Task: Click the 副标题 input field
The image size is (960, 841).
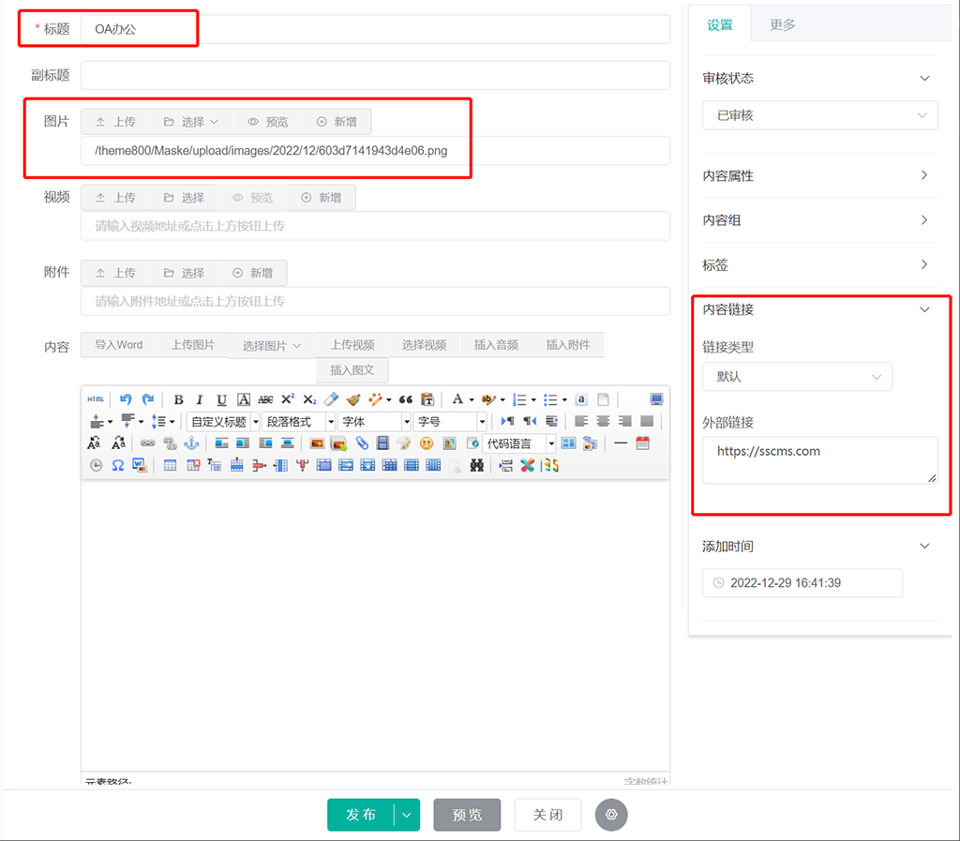Action: pos(375,75)
